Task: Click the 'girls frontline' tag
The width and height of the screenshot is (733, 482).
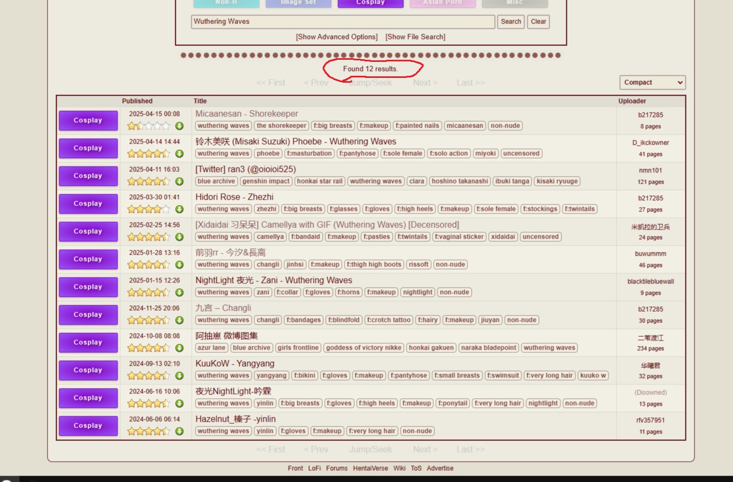Action: (298, 348)
